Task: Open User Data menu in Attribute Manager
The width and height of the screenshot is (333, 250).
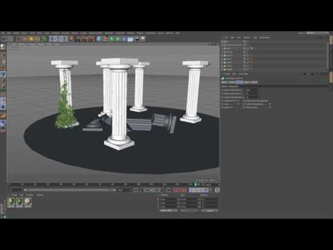Action: pyautogui.click(x=244, y=74)
